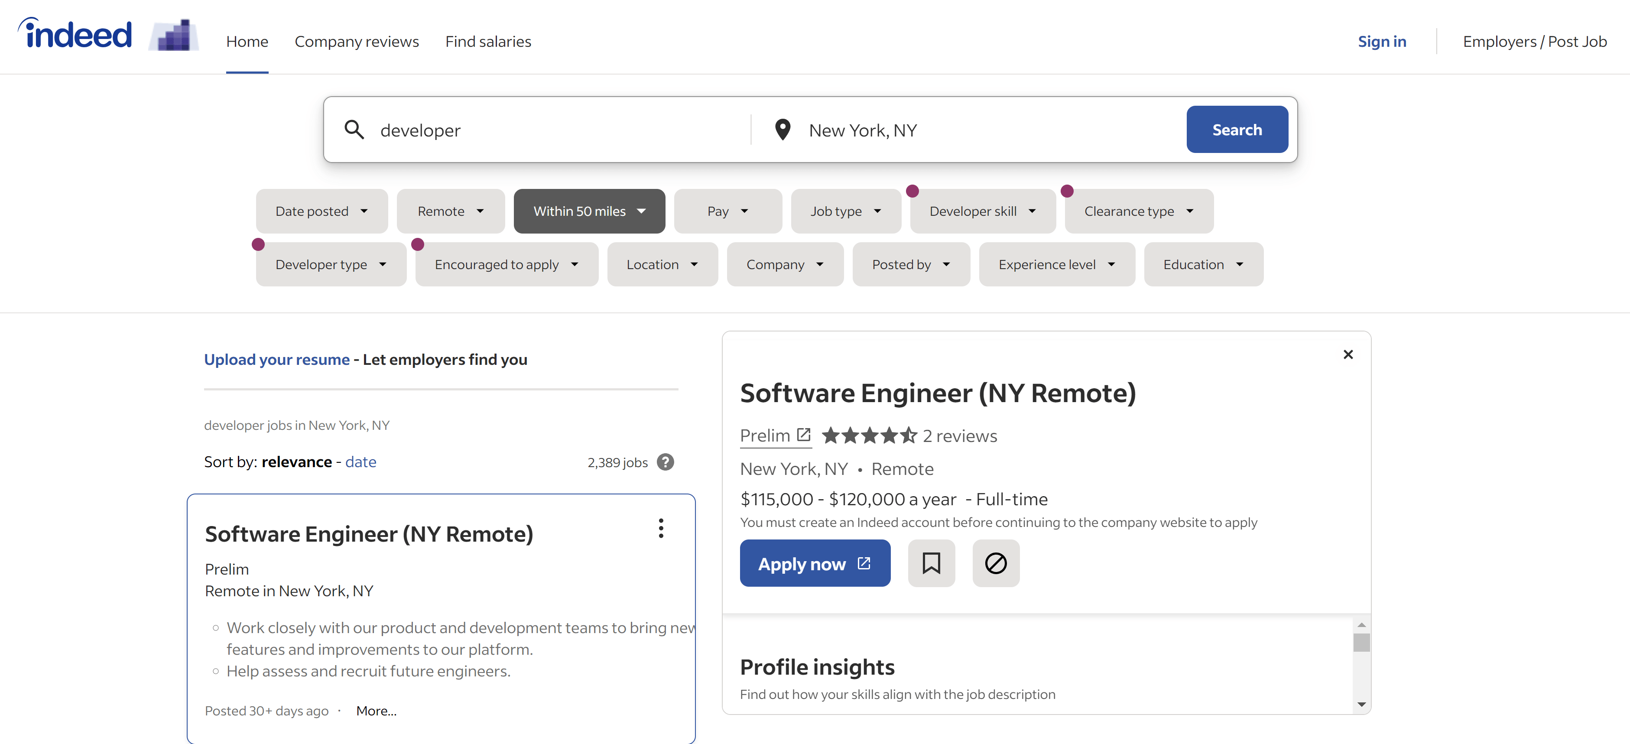Image resolution: width=1630 pixels, height=744 pixels.
Task: Click the Profile insights heading
Action: pos(817,667)
